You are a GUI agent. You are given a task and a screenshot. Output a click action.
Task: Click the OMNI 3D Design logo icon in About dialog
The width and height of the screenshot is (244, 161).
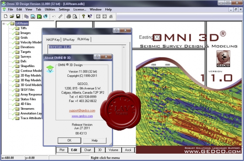[x=50, y=69]
